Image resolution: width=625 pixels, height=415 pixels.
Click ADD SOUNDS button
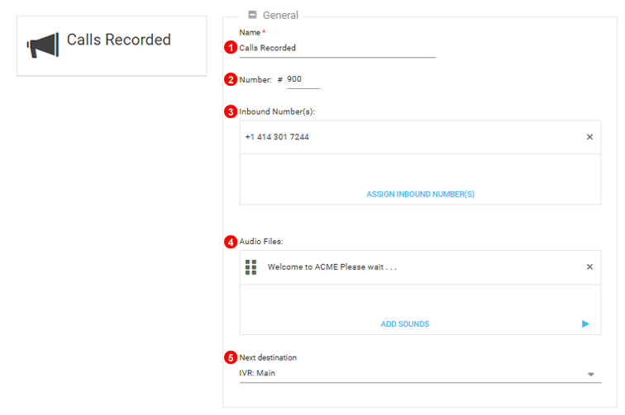(404, 324)
